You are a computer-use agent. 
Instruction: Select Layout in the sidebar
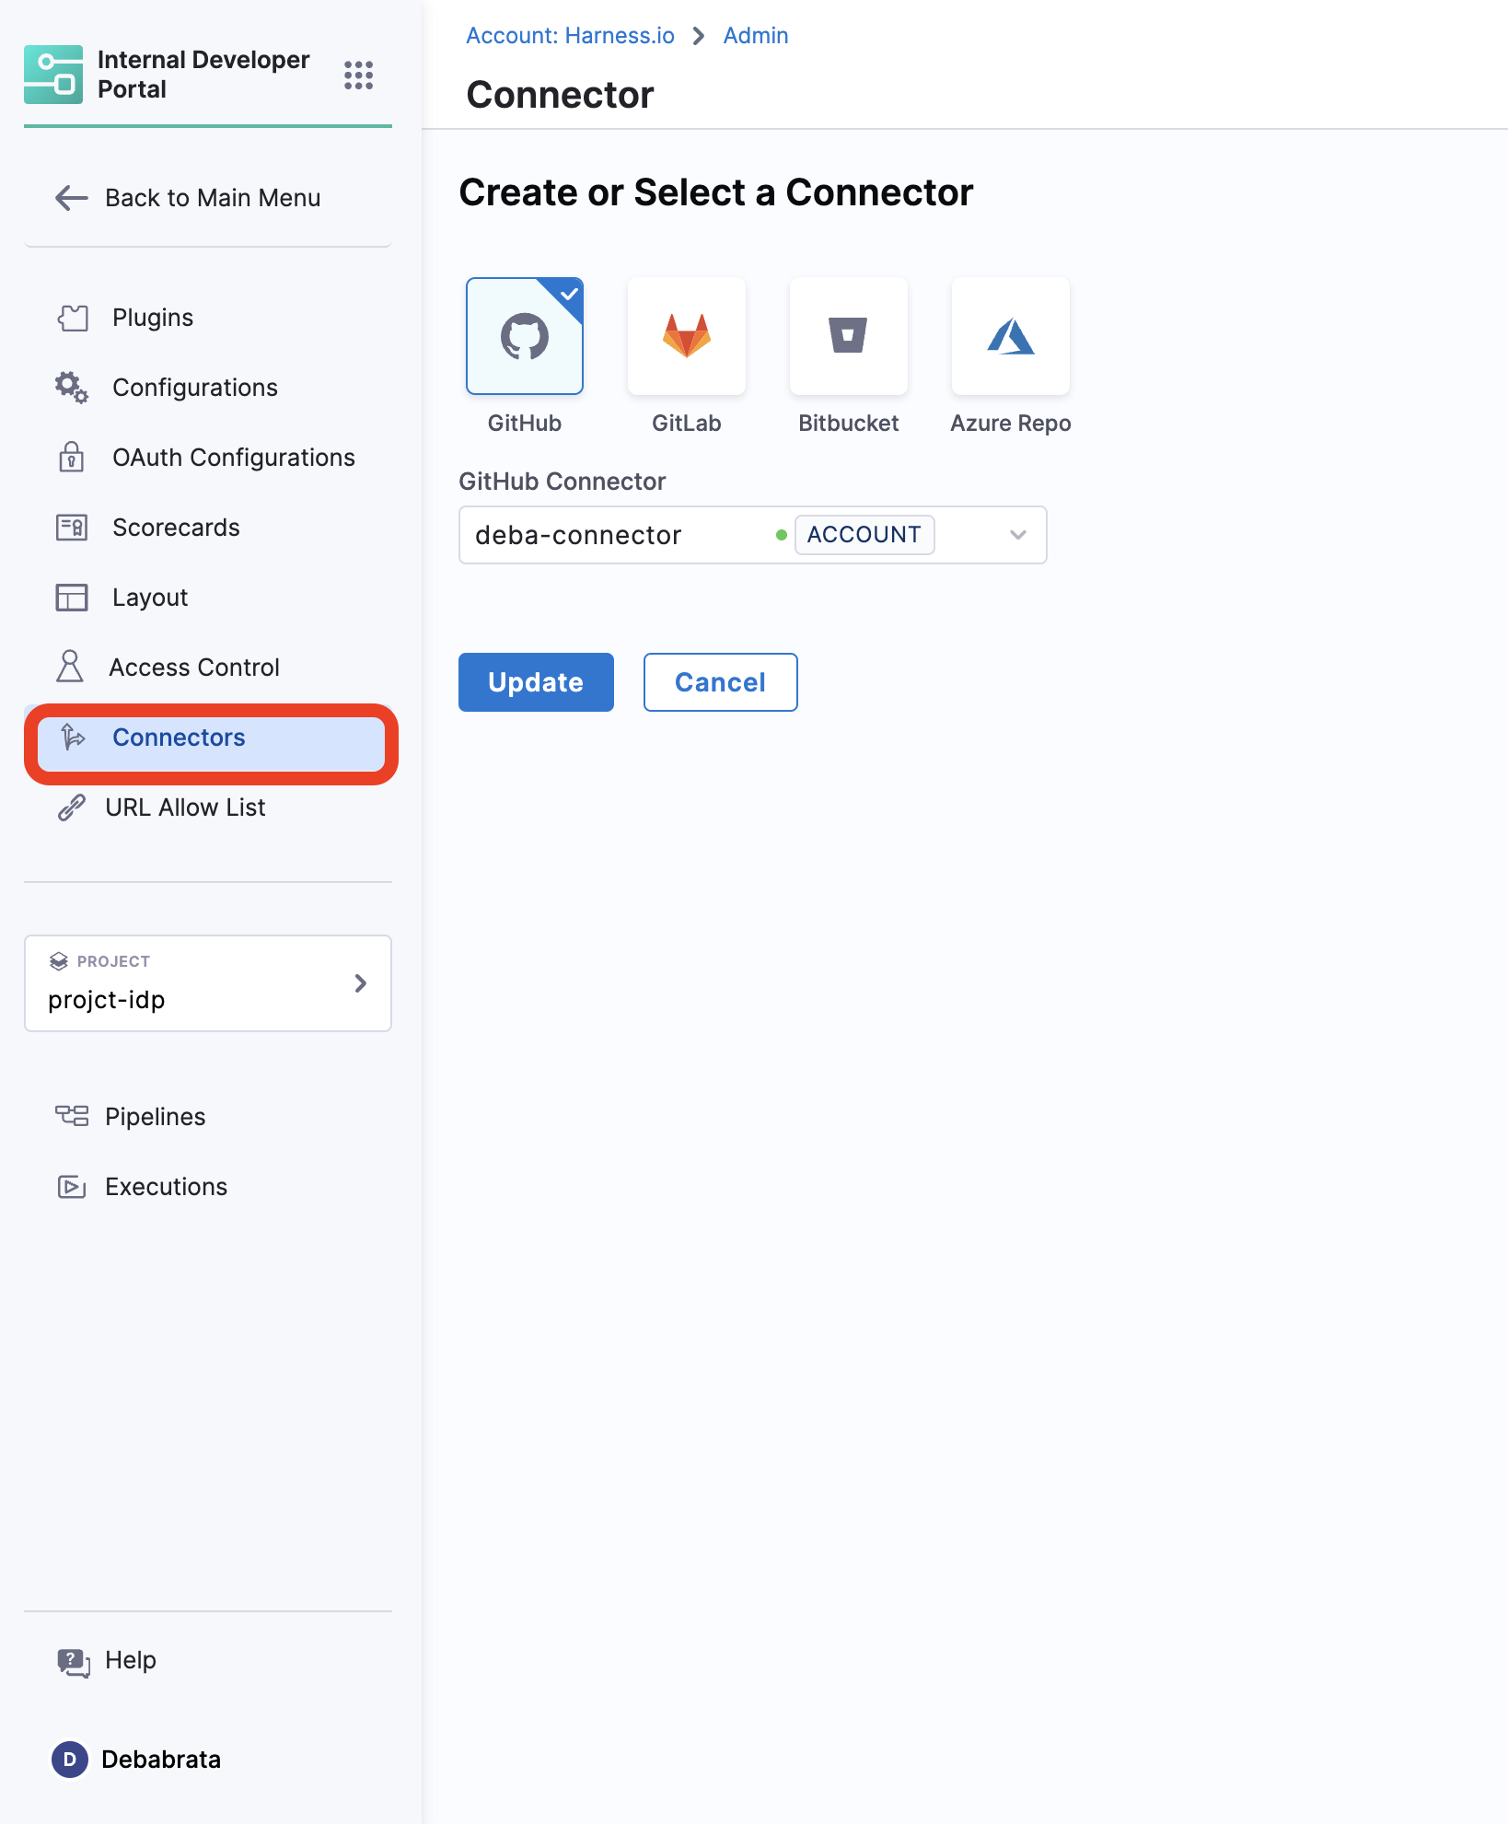pos(149,598)
